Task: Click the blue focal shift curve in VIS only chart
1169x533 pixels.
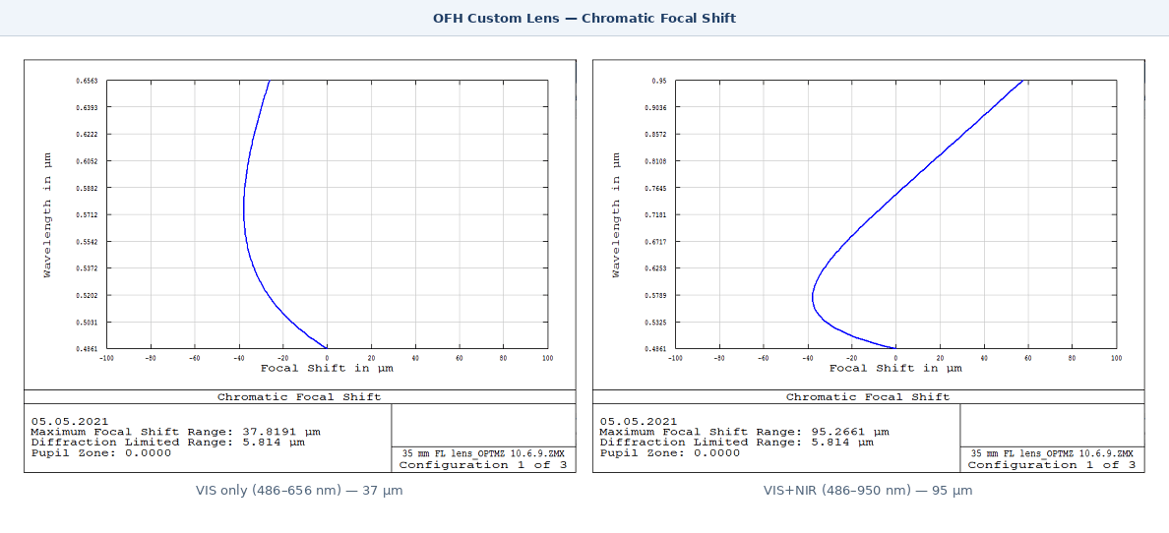Action: [x=245, y=214]
